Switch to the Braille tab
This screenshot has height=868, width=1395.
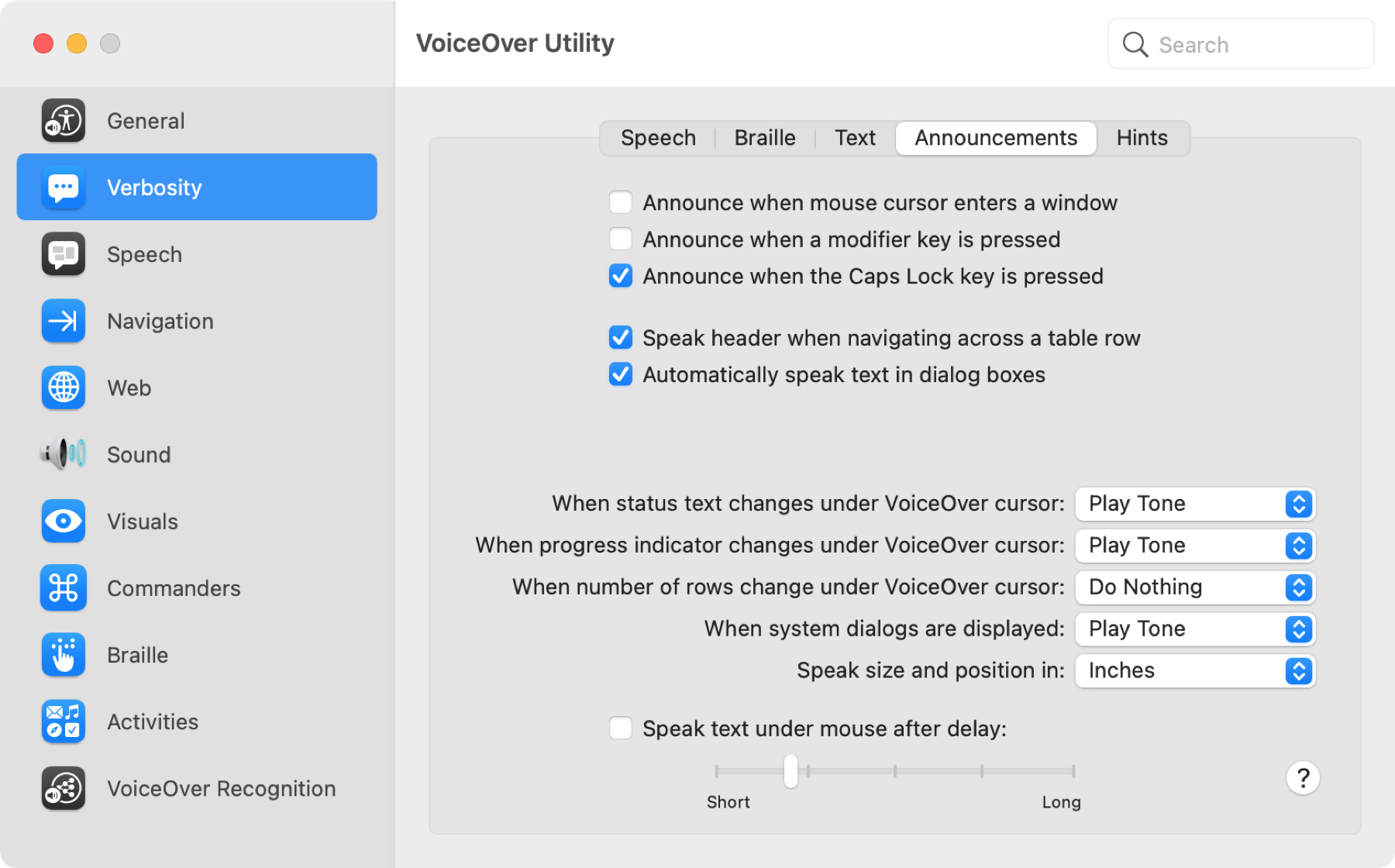point(765,138)
